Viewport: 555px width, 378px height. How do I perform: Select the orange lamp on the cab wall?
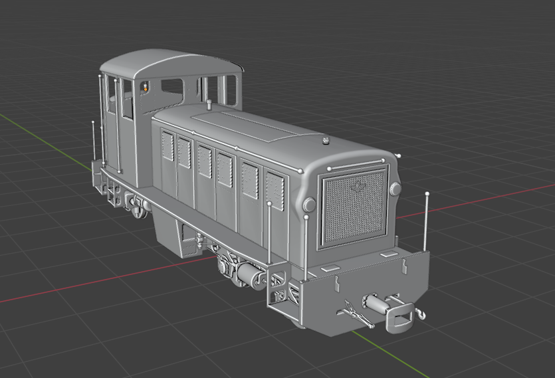(x=145, y=90)
